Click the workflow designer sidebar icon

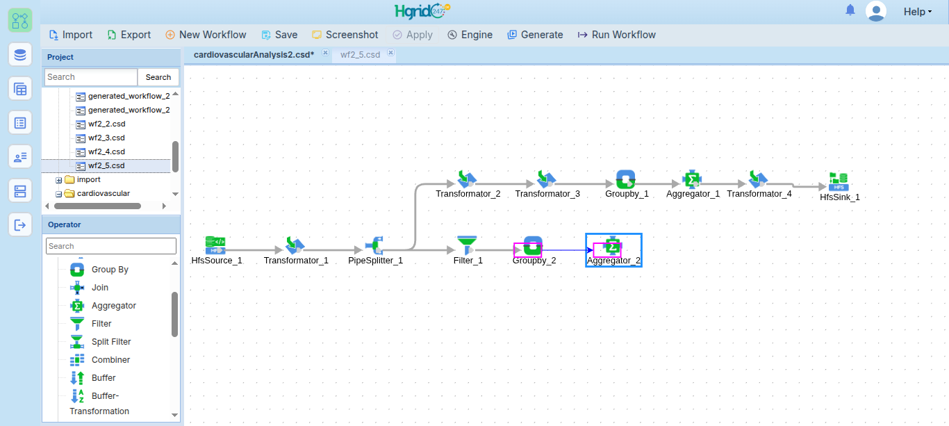click(x=20, y=20)
